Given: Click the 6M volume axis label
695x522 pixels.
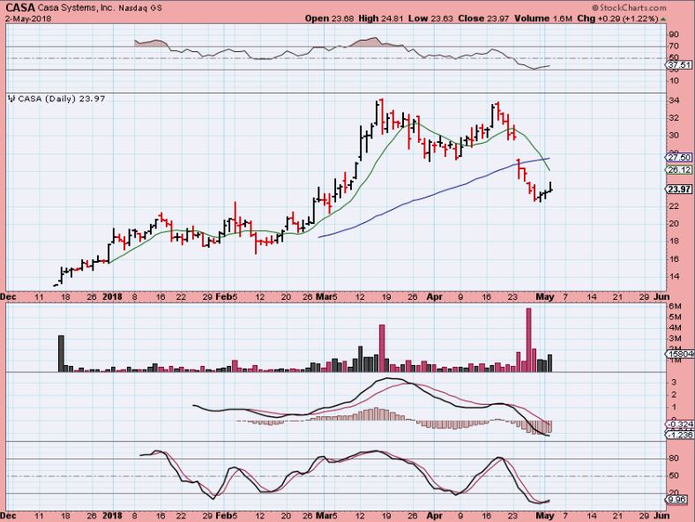Looking at the screenshot, I should point(675,306).
